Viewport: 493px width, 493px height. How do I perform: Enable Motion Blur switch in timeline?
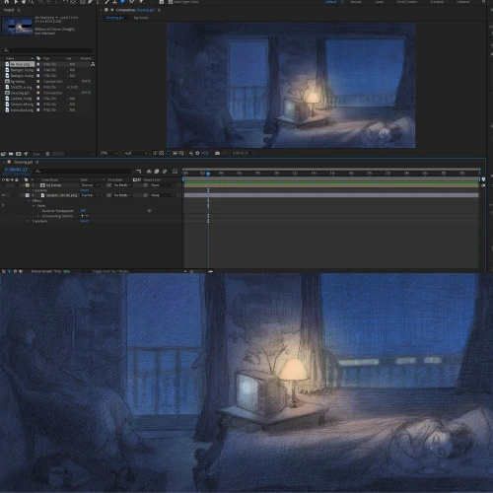tap(165, 172)
